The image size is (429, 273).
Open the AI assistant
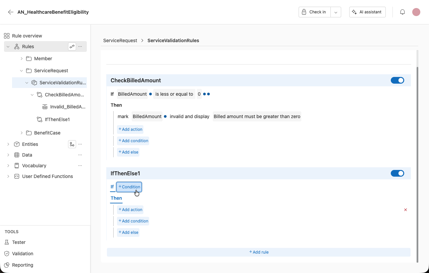coord(367,12)
